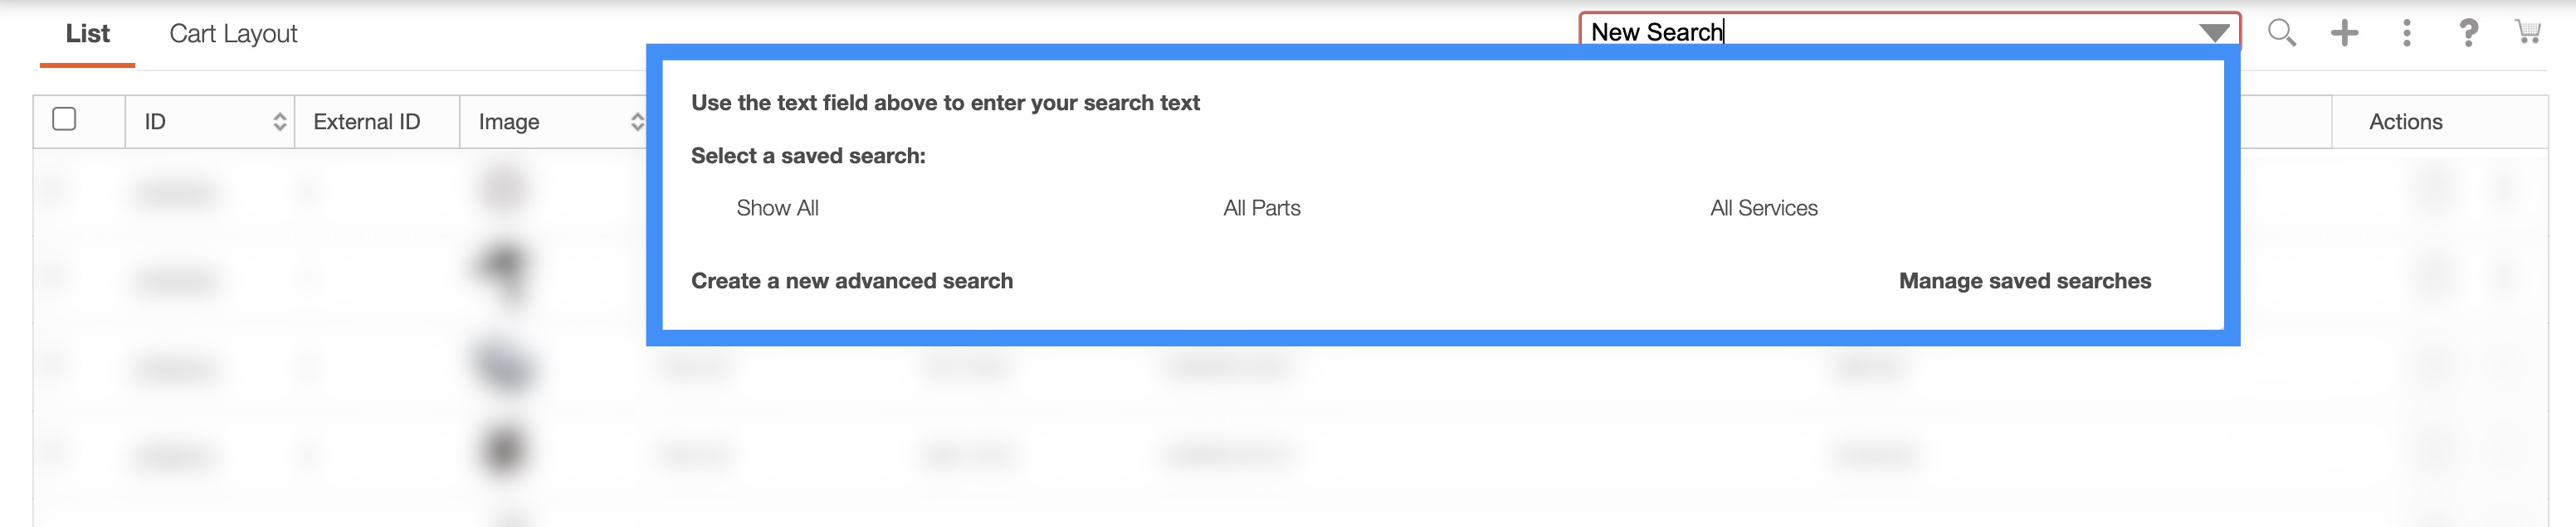Click the first row's product thumbnail
The image size is (2576, 527).
pos(504,189)
